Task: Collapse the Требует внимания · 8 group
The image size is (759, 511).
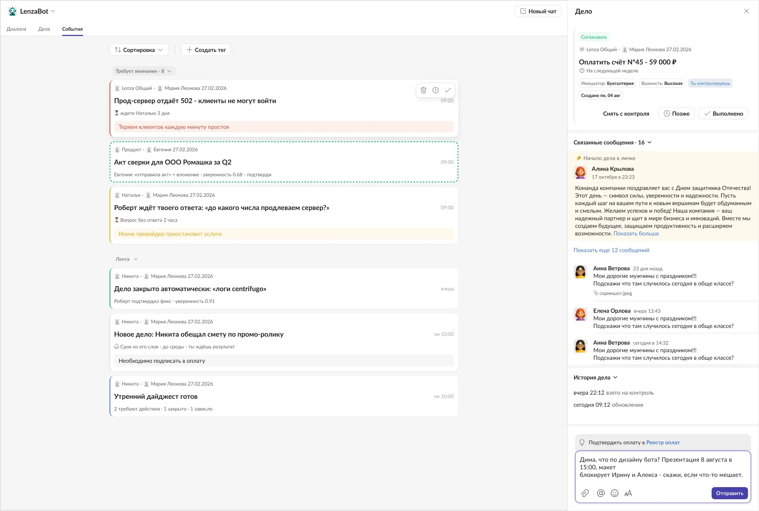Action: click(x=144, y=71)
